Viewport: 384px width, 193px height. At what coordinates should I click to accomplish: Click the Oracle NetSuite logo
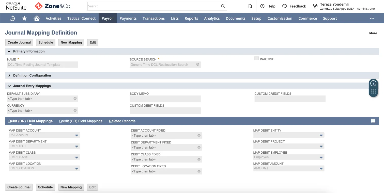click(x=16, y=6)
